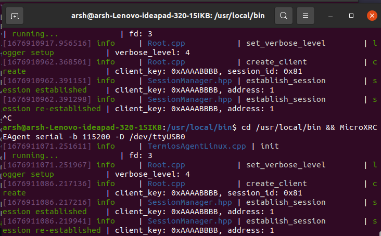
Task: Click 'init' after TermiosAgentLinux.cpp
Action: tap(270, 146)
